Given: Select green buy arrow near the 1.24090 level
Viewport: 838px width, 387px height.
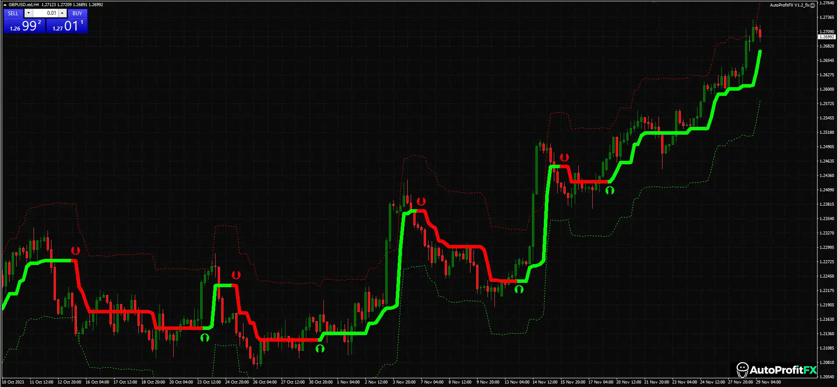Looking at the screenshot, I should [x=610, y=190].
